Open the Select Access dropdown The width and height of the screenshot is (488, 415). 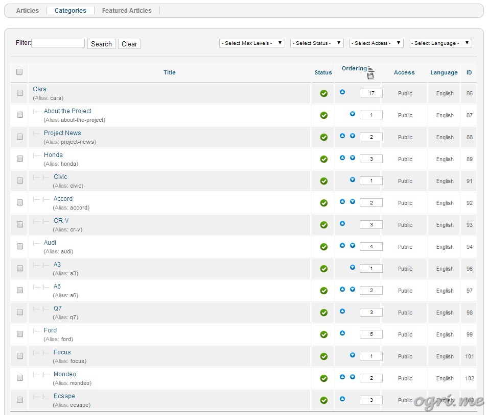(376, 43)
